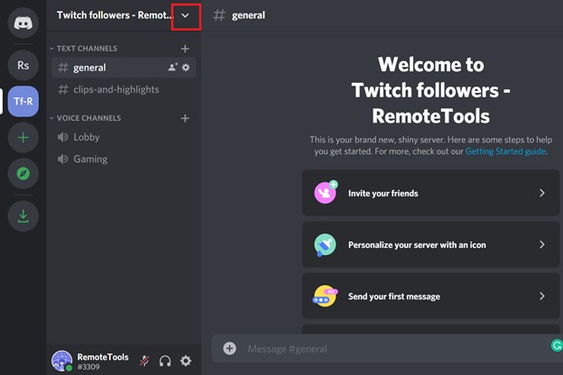Open Explore Public Servers compass icon
The width and height of the screenshot is (563, 375).
pyautogui.click(x=23, y=174)
